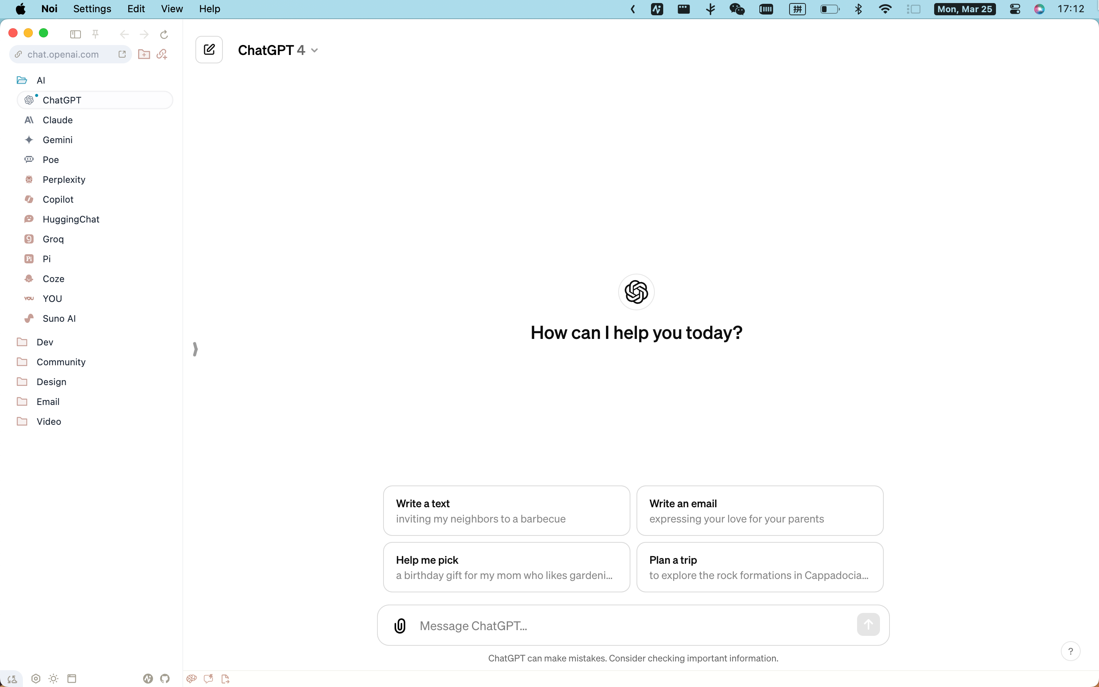Open the hexagon settings icon
The width and height of the screenshot is (1099, 687).
(36, 678)
